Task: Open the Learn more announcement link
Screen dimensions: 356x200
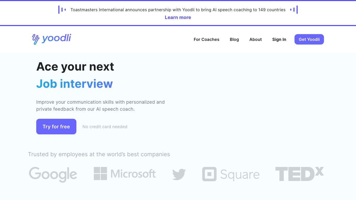Action: point(178,17)
